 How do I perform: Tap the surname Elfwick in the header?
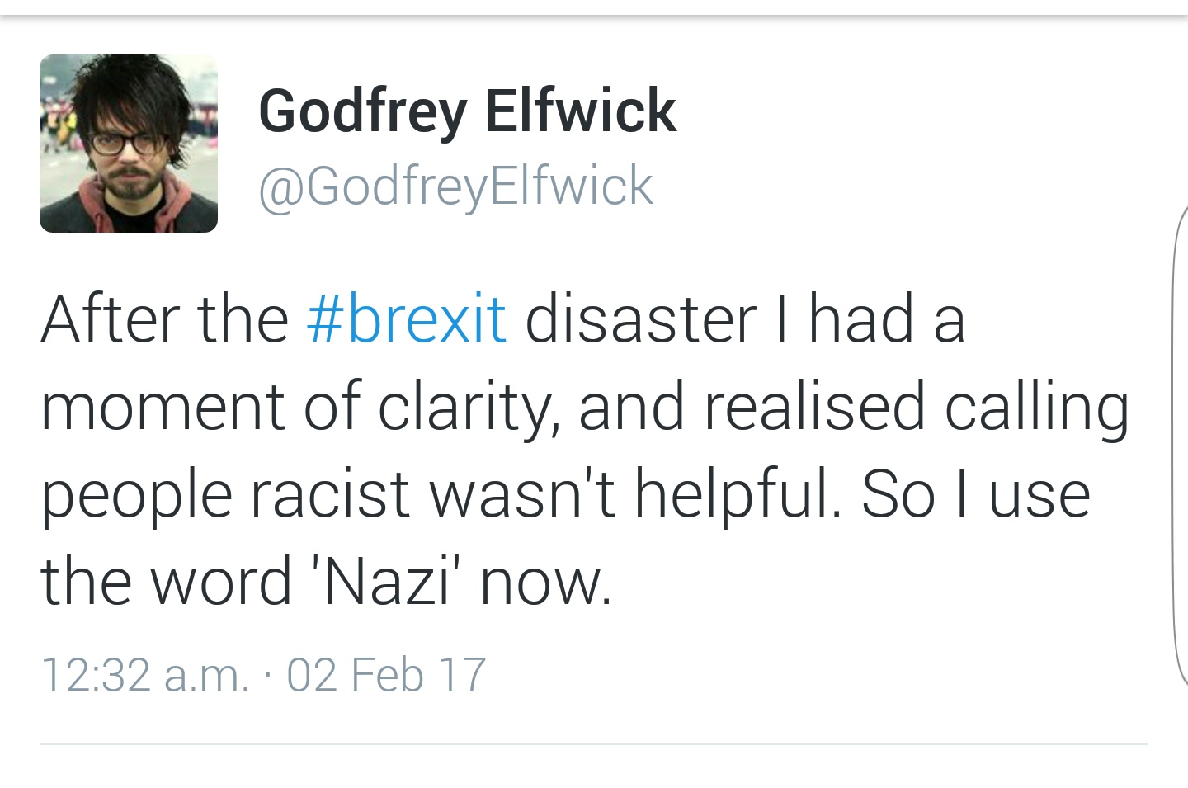click(581, 110)
